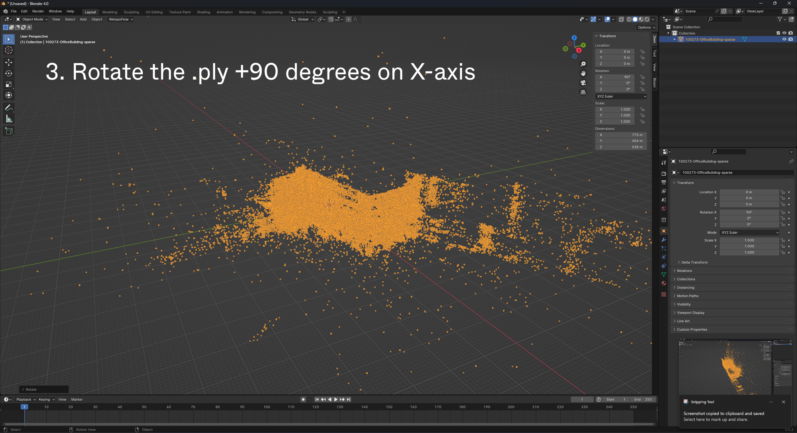
Task: Select the Cursor tool in left toolbar
Action: click(9, 50)
